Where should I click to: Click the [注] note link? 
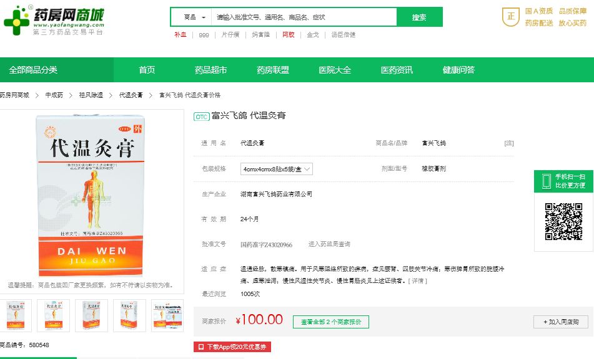[509, 143]
